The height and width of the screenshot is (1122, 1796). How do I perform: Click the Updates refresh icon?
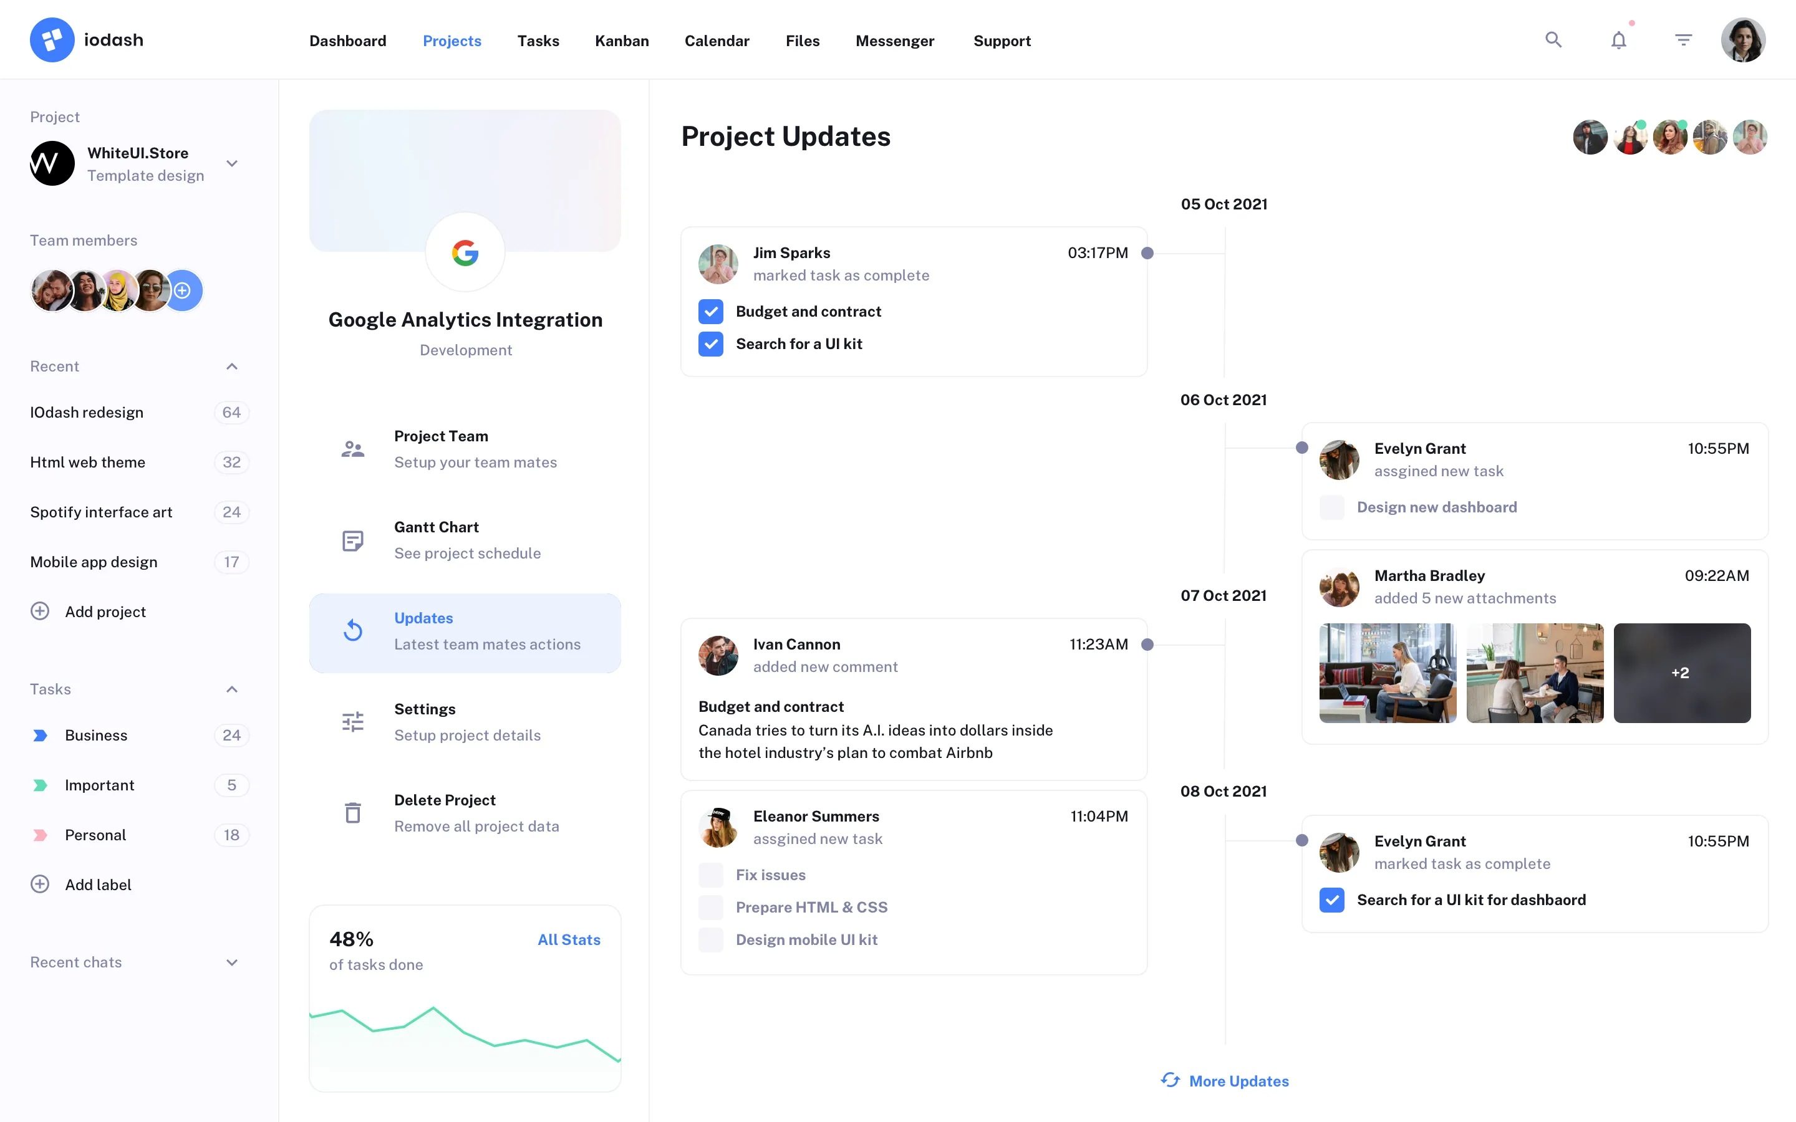click(354, 630)
